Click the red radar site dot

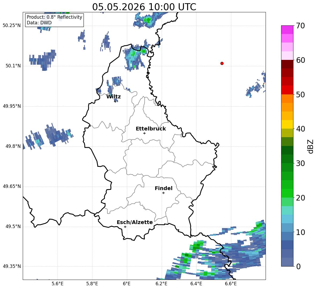pyautogui.click(x=222, y=63)
